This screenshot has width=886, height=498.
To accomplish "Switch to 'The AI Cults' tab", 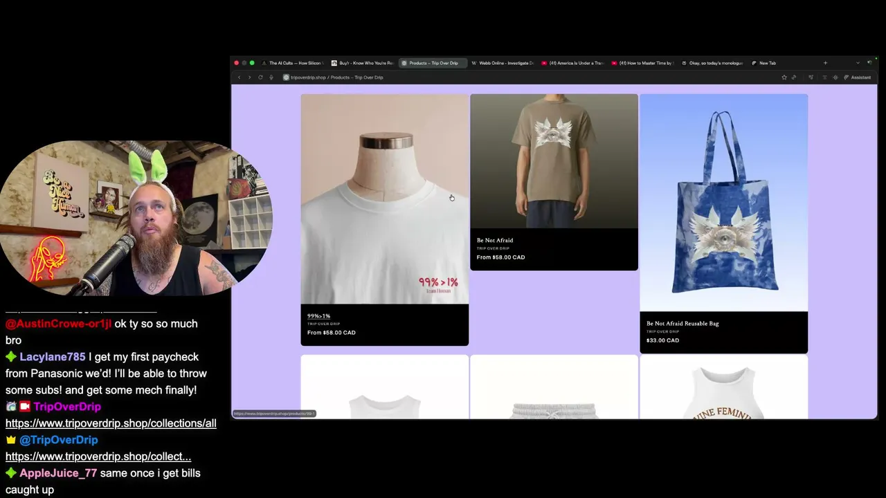I will (x=292, y=63).
